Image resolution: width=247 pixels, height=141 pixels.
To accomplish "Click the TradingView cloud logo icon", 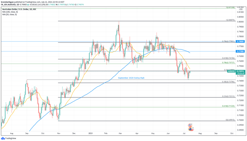I will click(x=3, y=138).
